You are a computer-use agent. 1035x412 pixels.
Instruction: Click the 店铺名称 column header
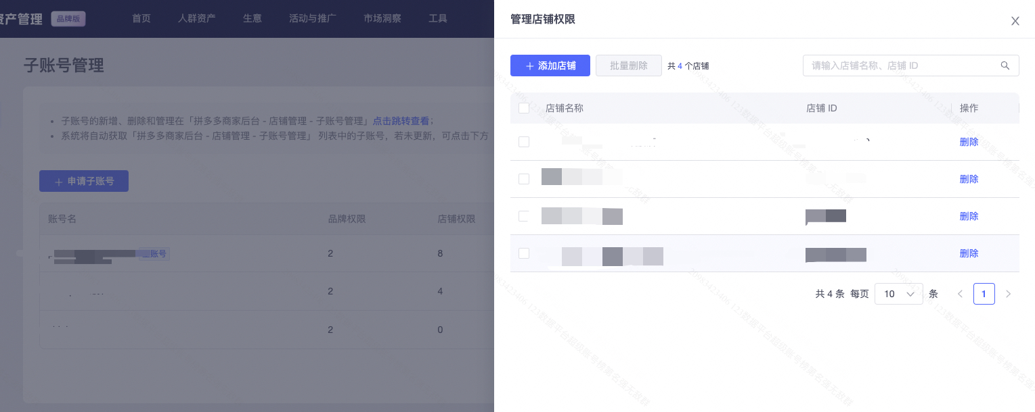[565, 108]
